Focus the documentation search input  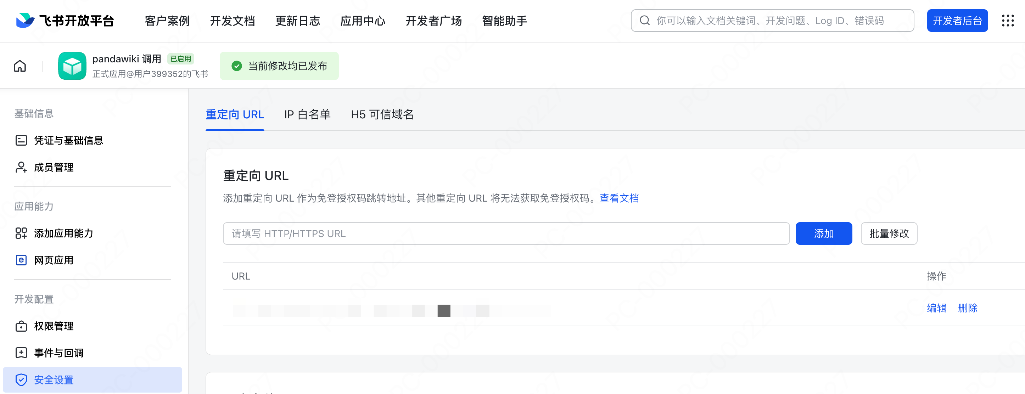tap(772, 21)
